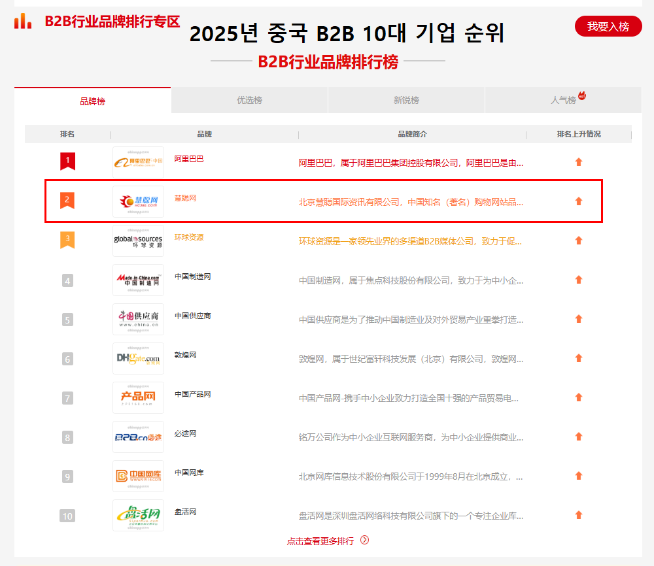Open the 中国产品网 brand name link
Screen dimensions: 654x566
pyautogui.click(x=193, y=394)
